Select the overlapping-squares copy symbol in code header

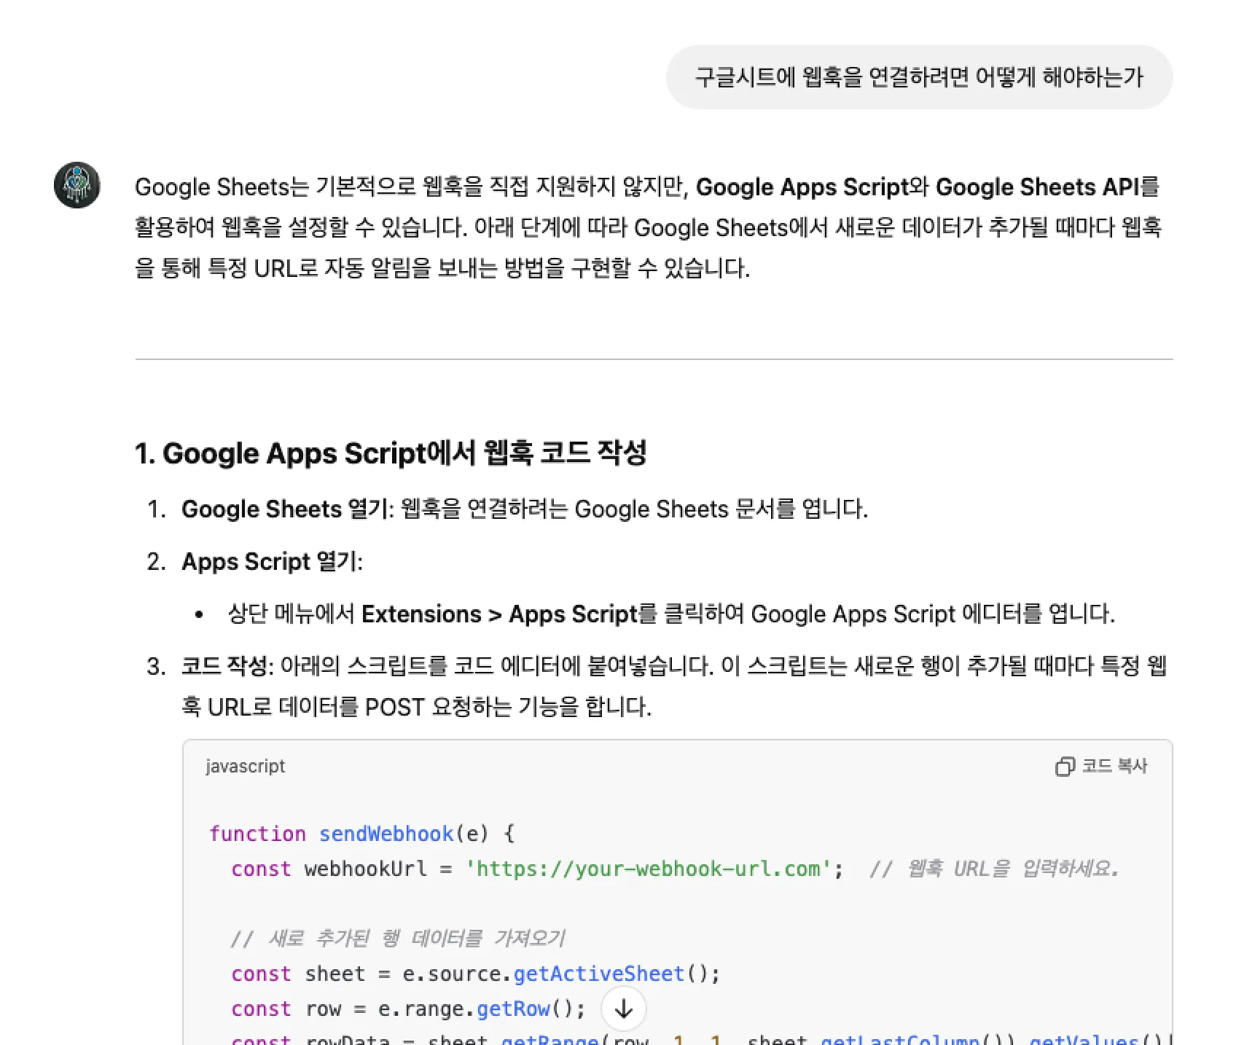(x=1065, y=766)
